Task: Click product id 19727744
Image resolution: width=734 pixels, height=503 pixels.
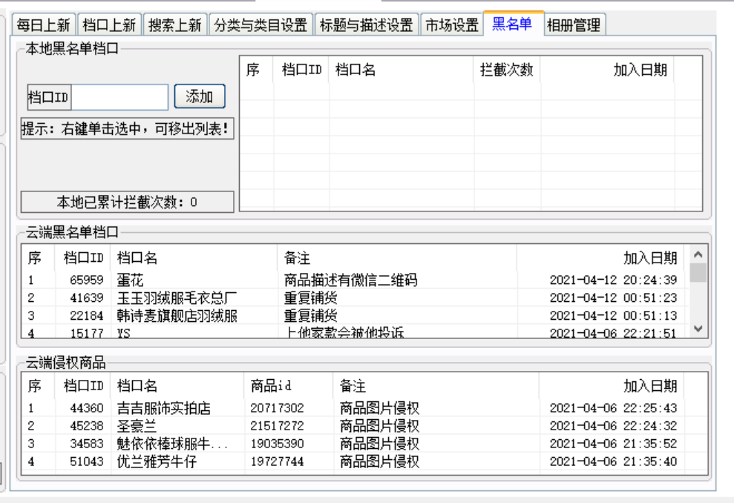Action: [x=277, y=461]
